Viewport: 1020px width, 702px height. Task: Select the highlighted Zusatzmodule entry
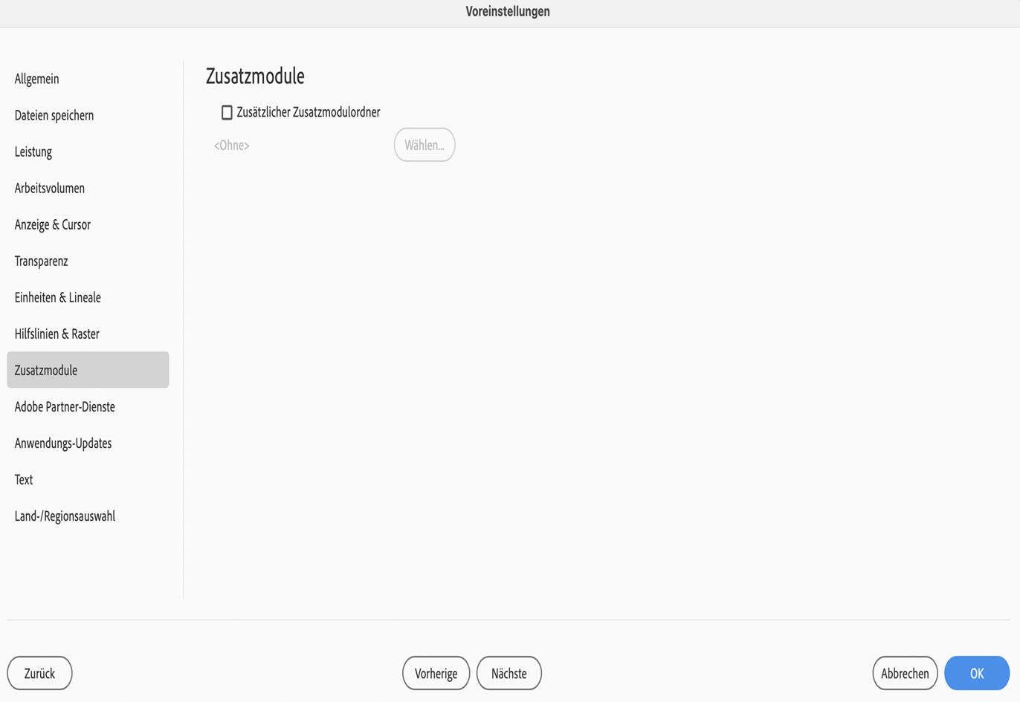pos(88,370)
